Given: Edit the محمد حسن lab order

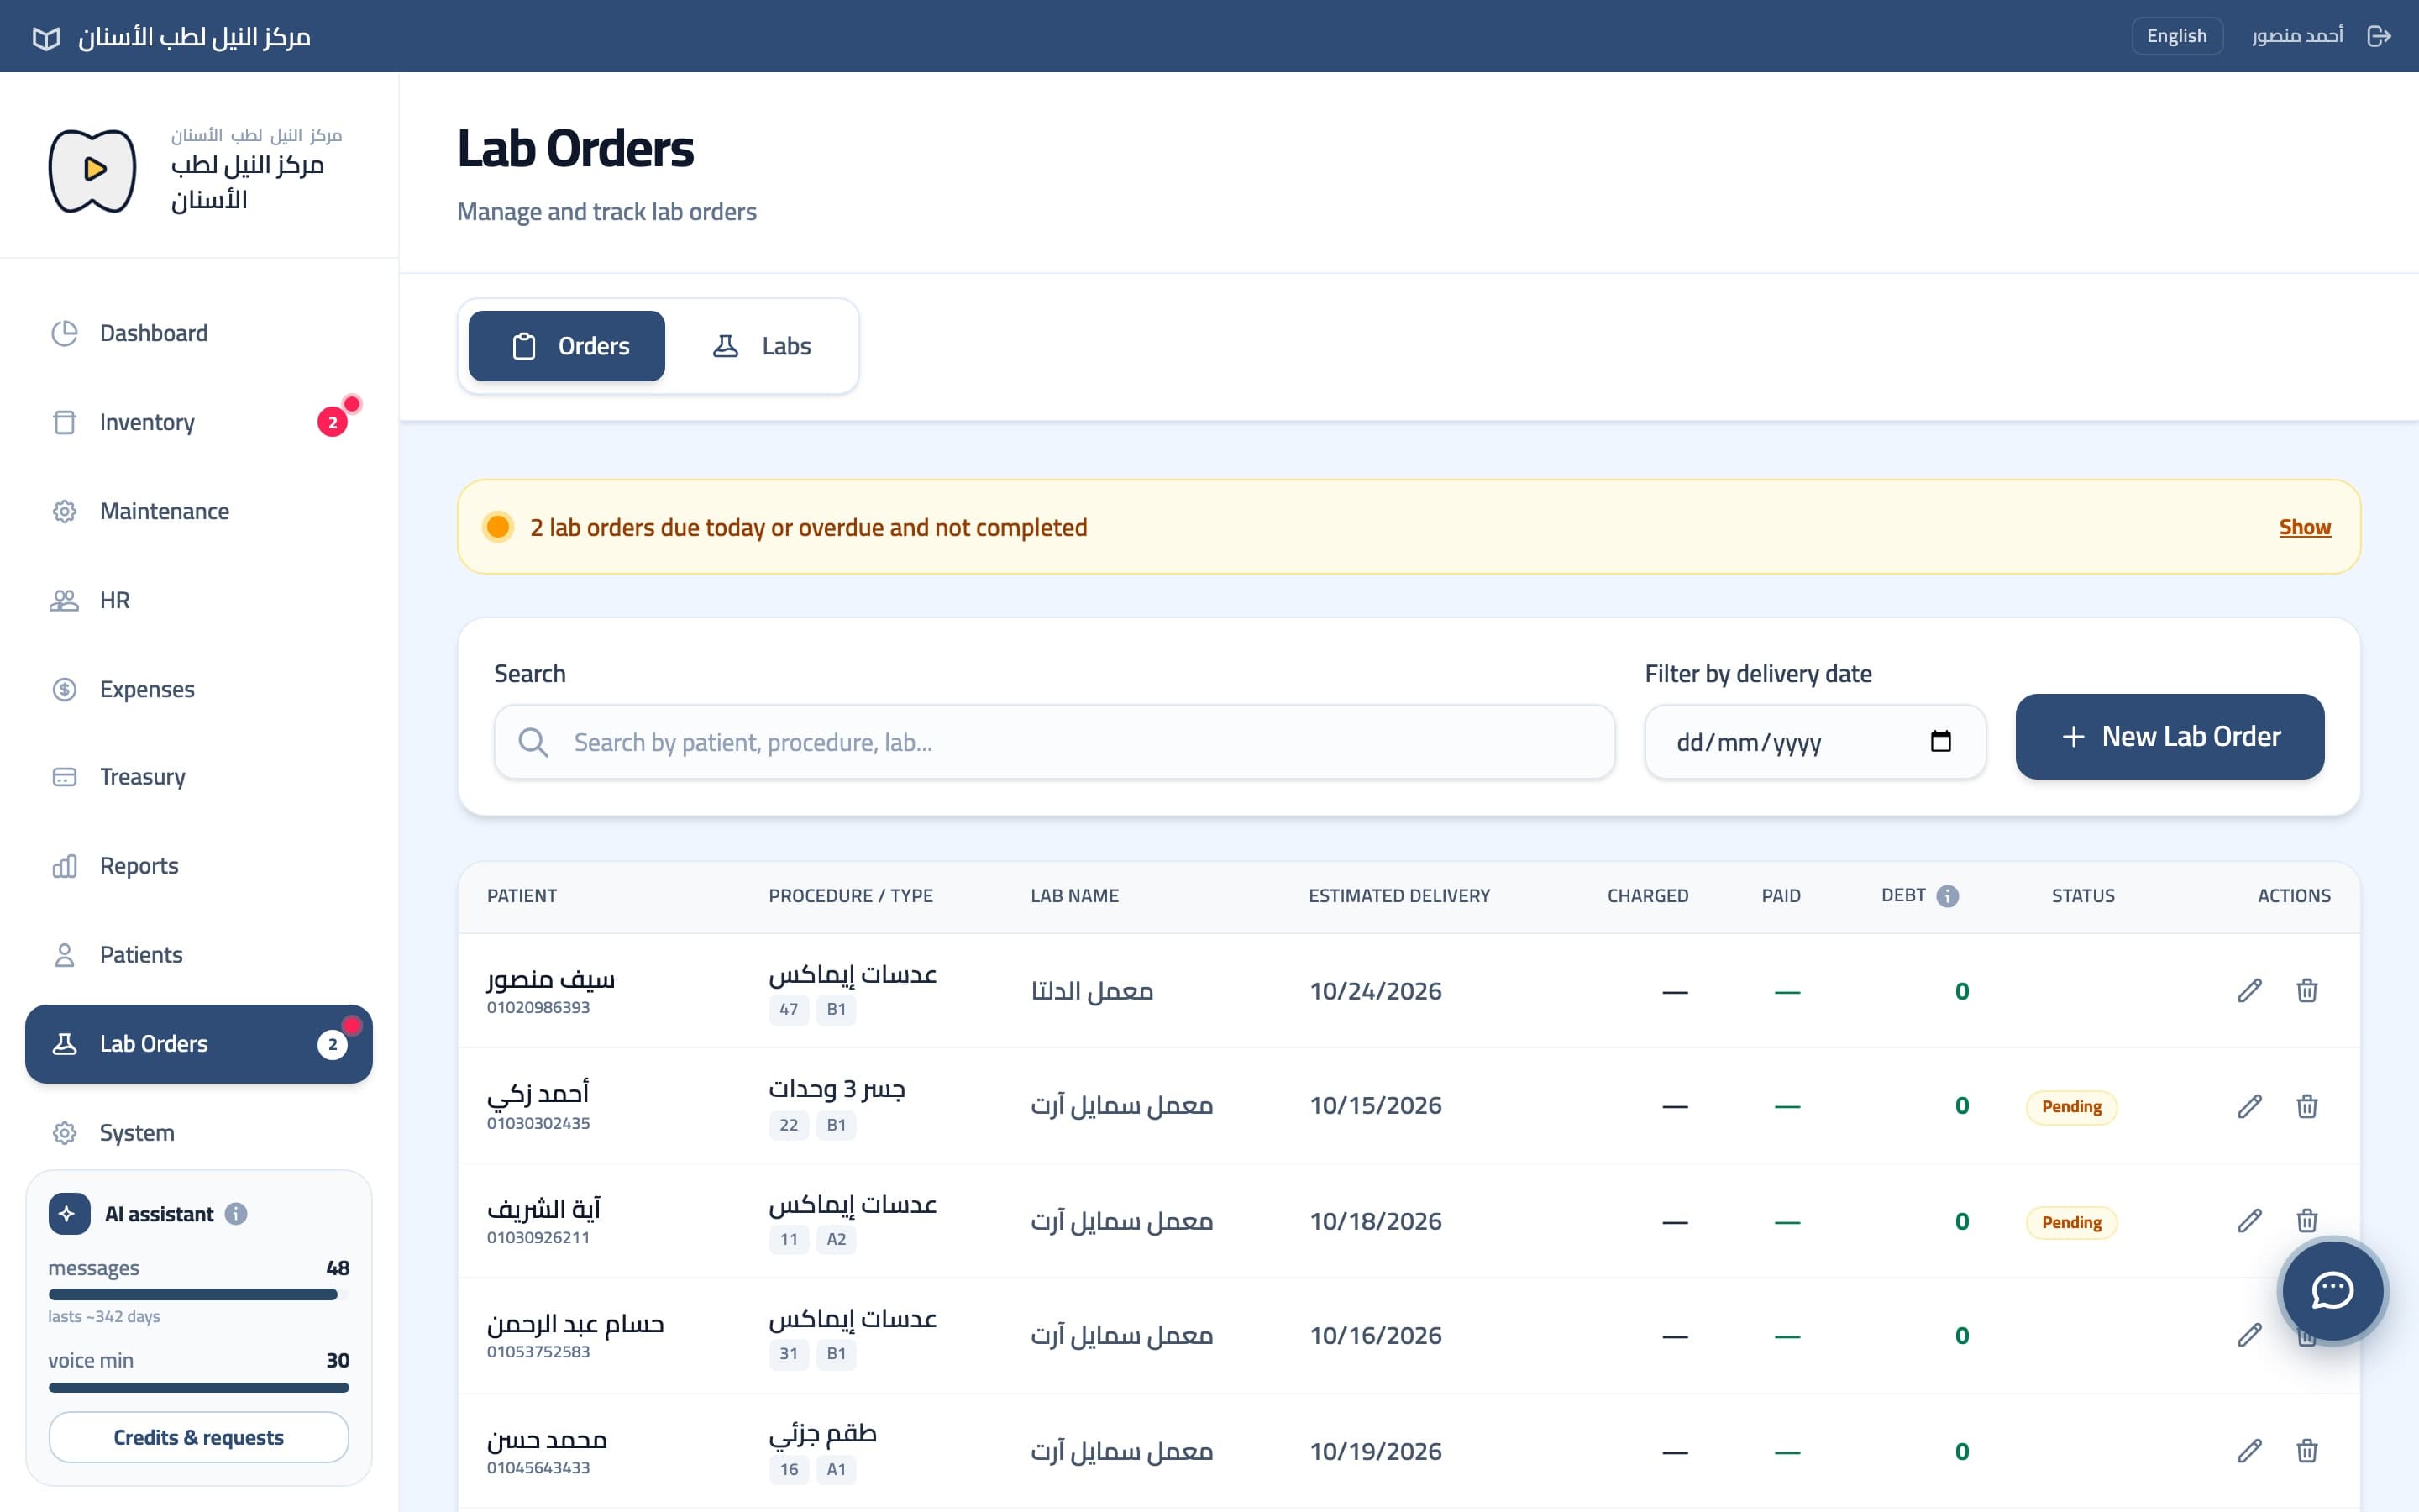Looking at the screenshot, I should point(2249,1451).
